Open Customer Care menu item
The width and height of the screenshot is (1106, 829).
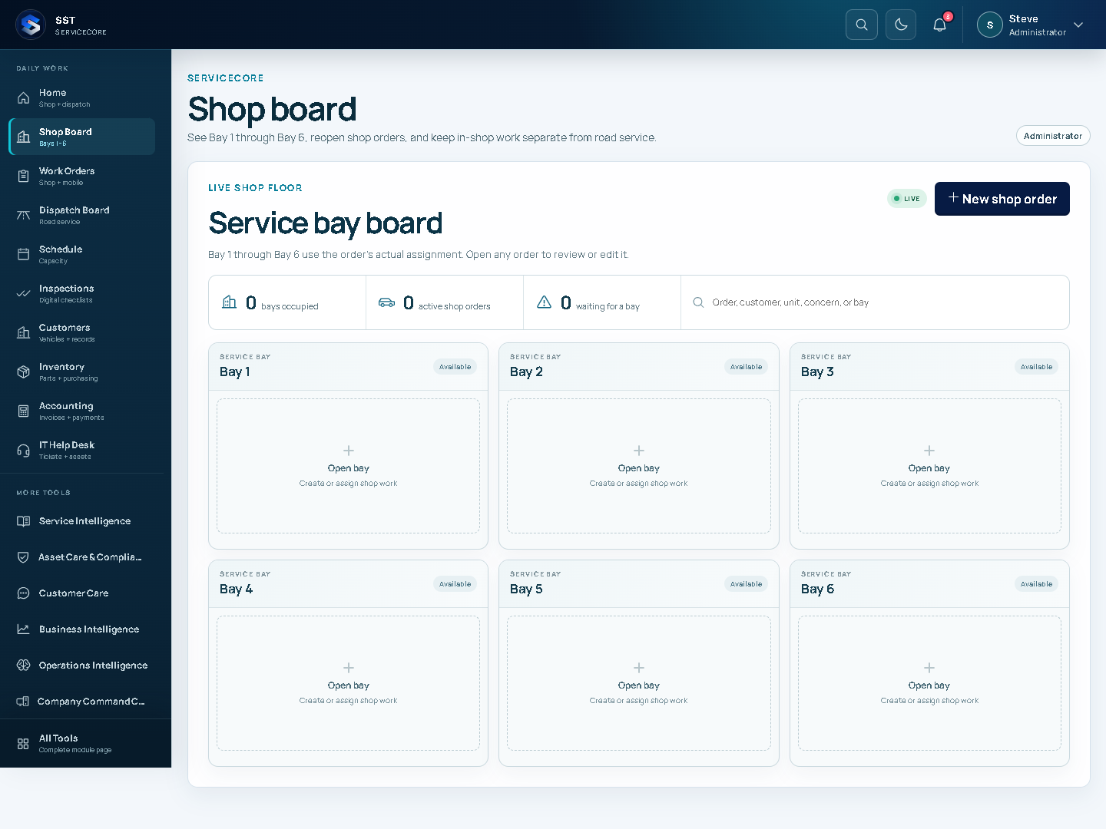[82, 593]
